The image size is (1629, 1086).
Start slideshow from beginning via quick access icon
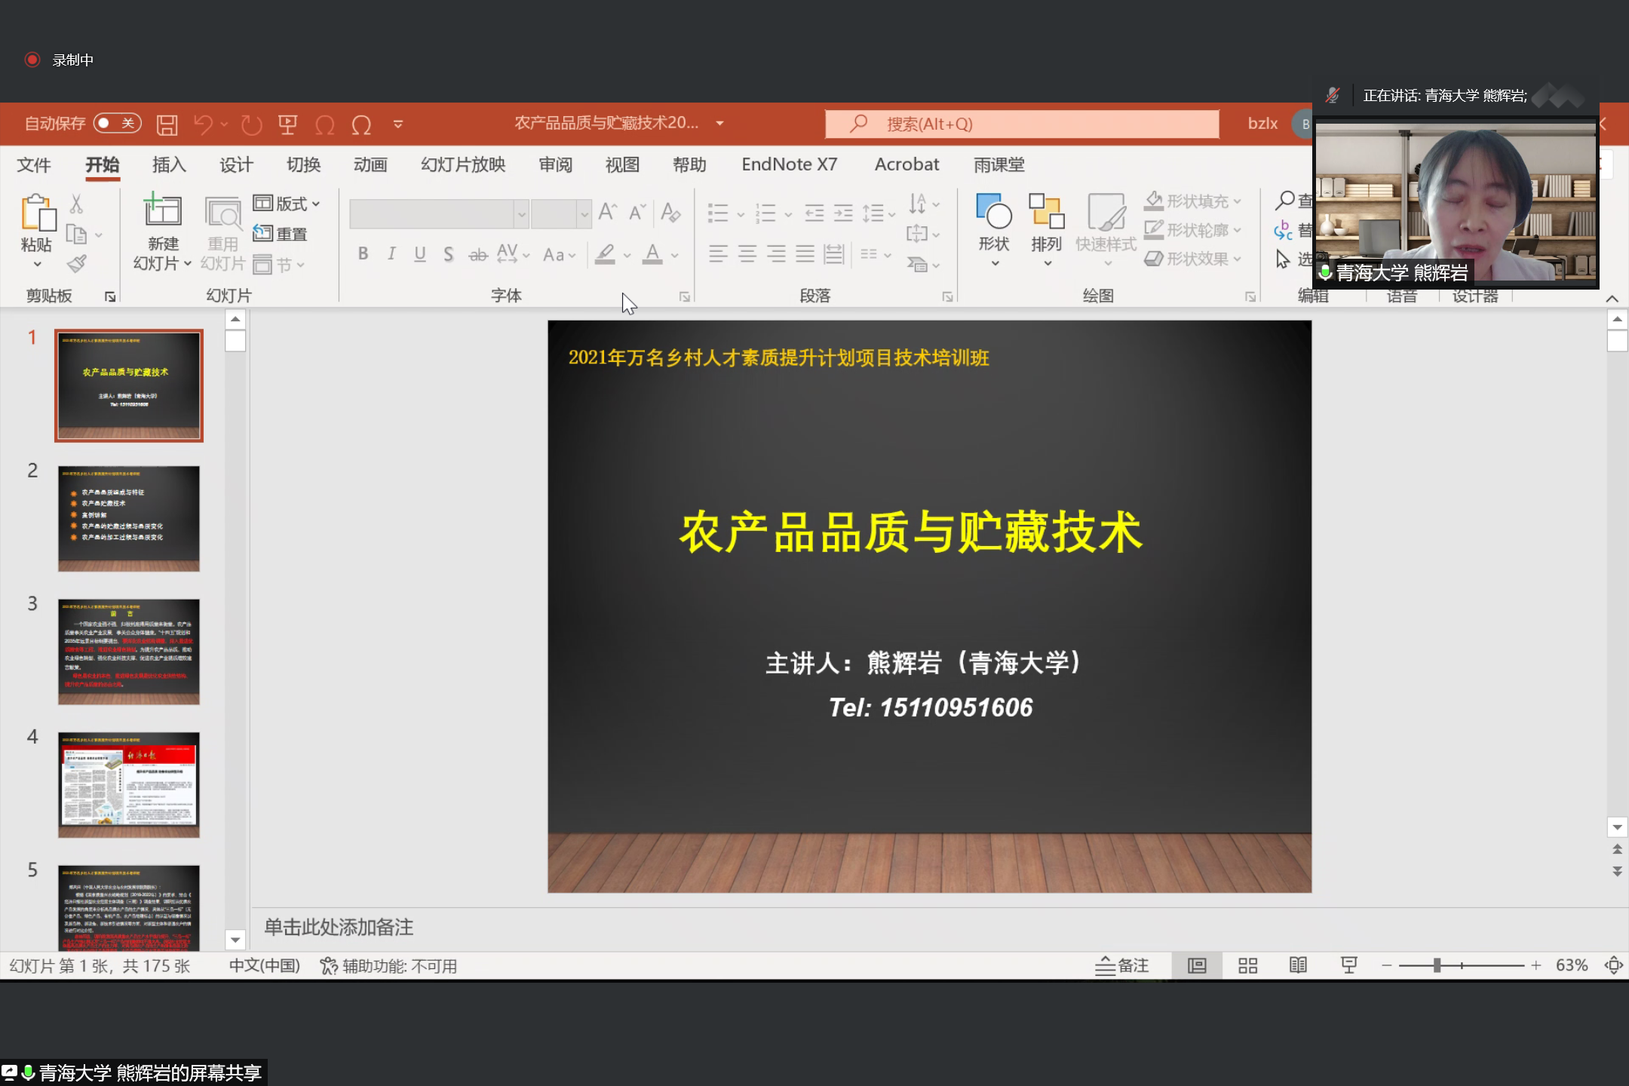coord(288,124)
